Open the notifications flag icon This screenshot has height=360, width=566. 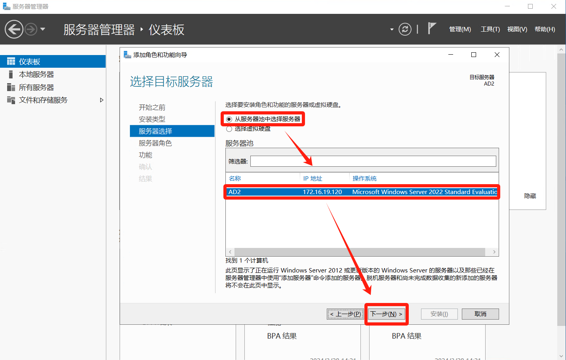[432, 29]
